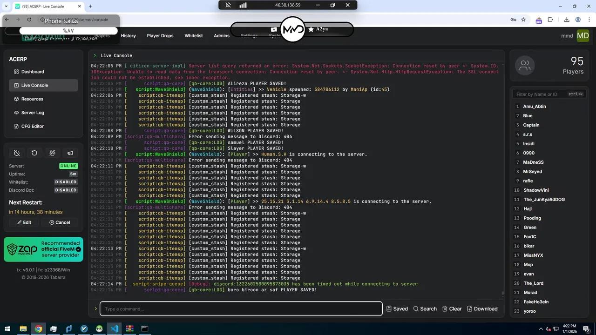The width and height of the screenshot is (596, 335).
Task: Open the Admins tab
Action: (x=222, y=36)
